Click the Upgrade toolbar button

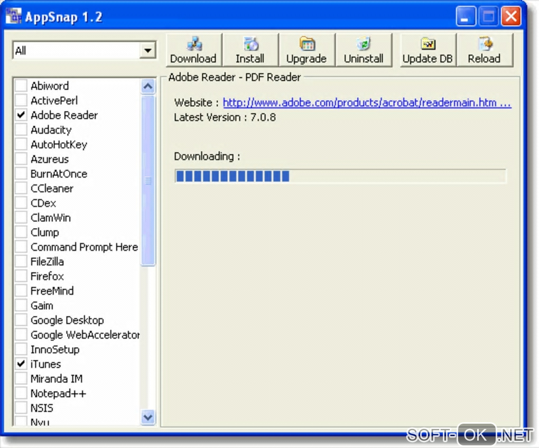point(306,50)
